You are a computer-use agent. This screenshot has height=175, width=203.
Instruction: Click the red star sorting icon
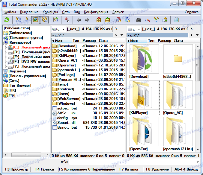click(x=67, y=20)
